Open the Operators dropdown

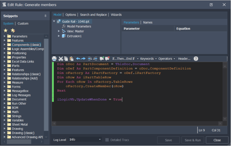(167, 59)
